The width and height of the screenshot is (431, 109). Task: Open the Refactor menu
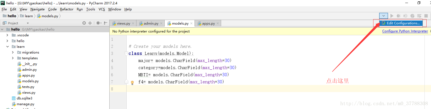[x=67, y=9]
